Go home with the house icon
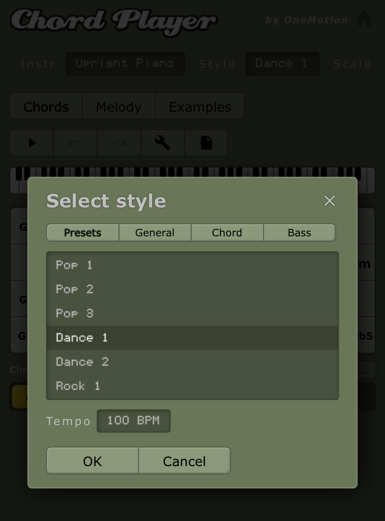The image size is (385, 521). 365,19
